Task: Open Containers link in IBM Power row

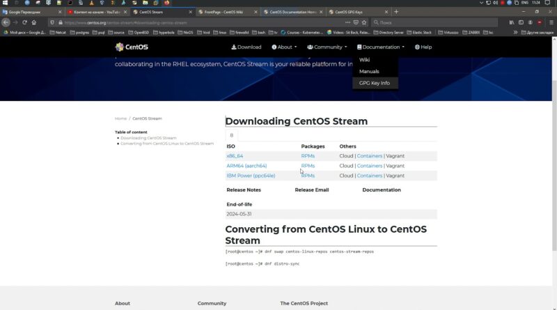Action: click(370, 176)
